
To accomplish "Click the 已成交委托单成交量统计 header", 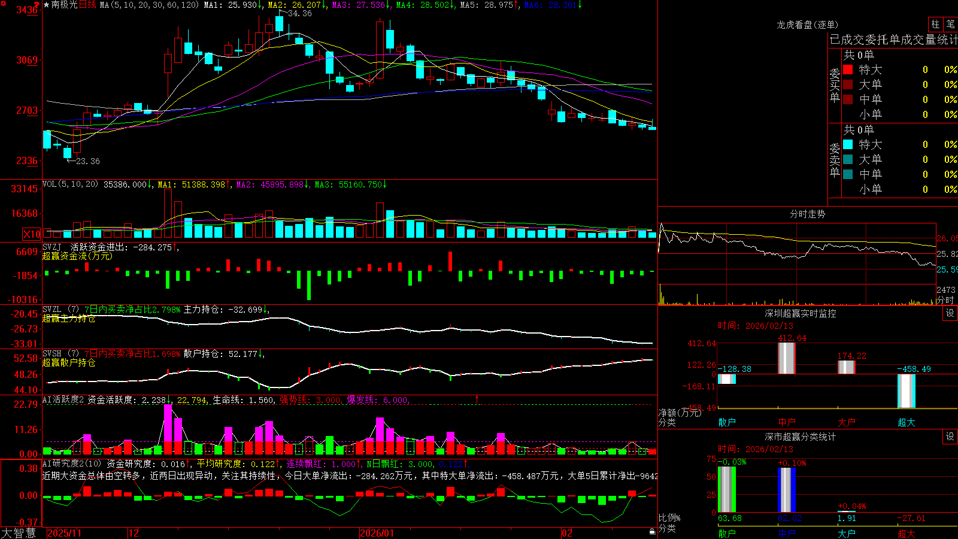I will (893, 40).
